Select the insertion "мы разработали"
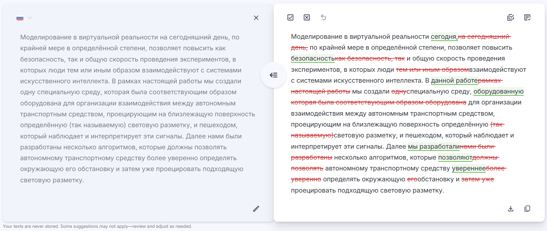The image size is (547, 231). point(433,147)
